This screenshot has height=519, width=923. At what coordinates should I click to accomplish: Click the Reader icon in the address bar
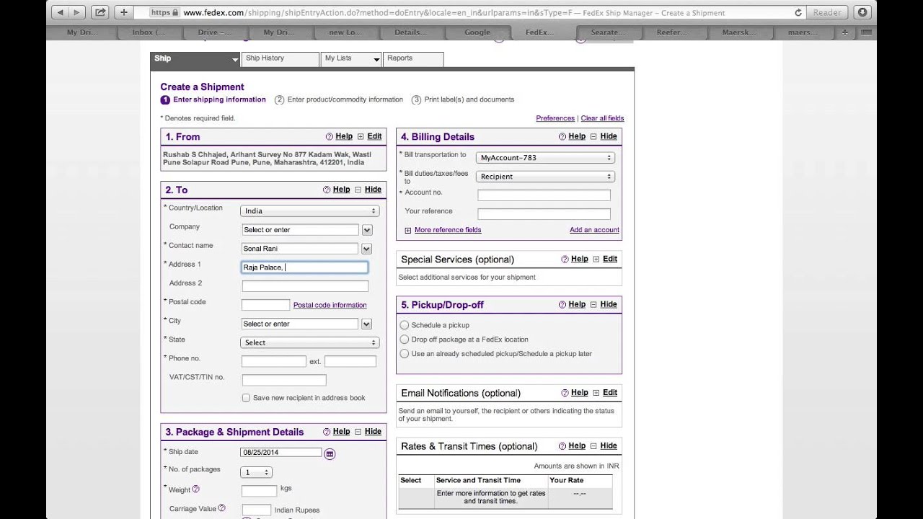coord(826,12)
